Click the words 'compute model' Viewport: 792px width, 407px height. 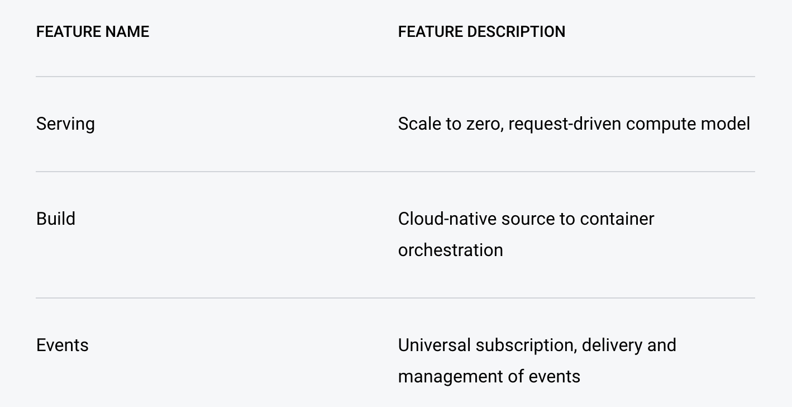pyautogui.click(x=688, y=124)
